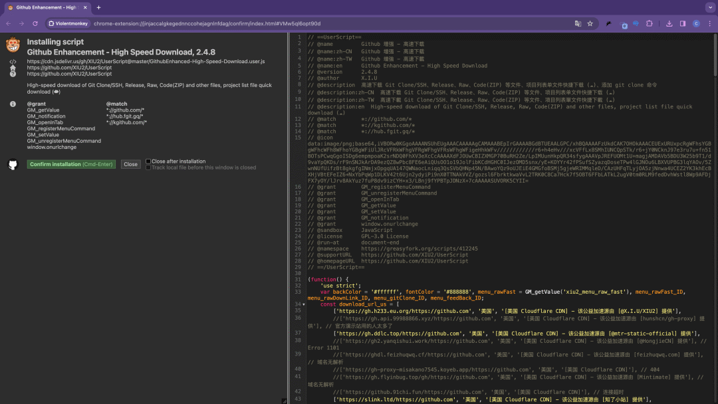Viewport: 718px width, 404px height.
Task: Click the GM_getValue grant entry
Action: 43,110
